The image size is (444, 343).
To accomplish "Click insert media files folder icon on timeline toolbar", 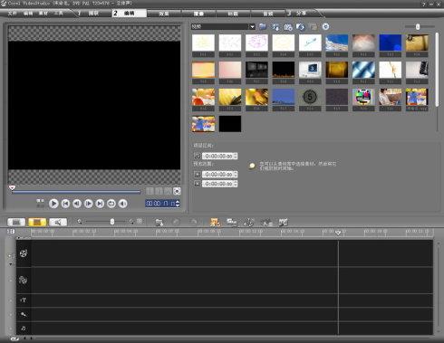I will tap(159, 223).
